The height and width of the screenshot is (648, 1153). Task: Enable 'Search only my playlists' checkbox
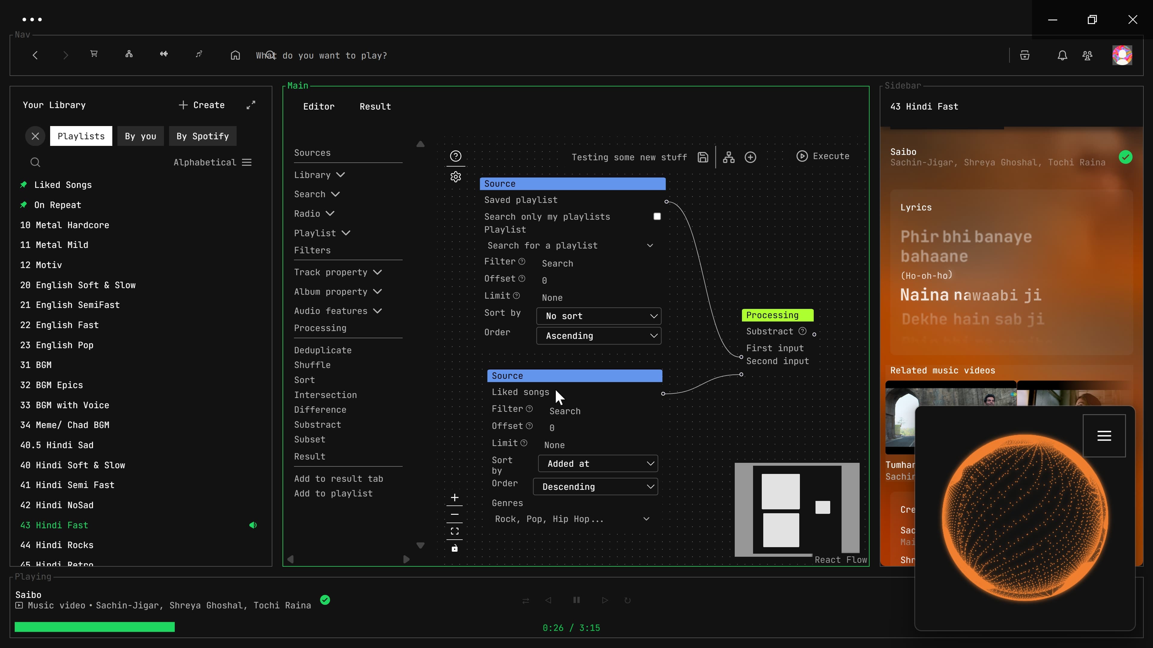click(657, 217)
